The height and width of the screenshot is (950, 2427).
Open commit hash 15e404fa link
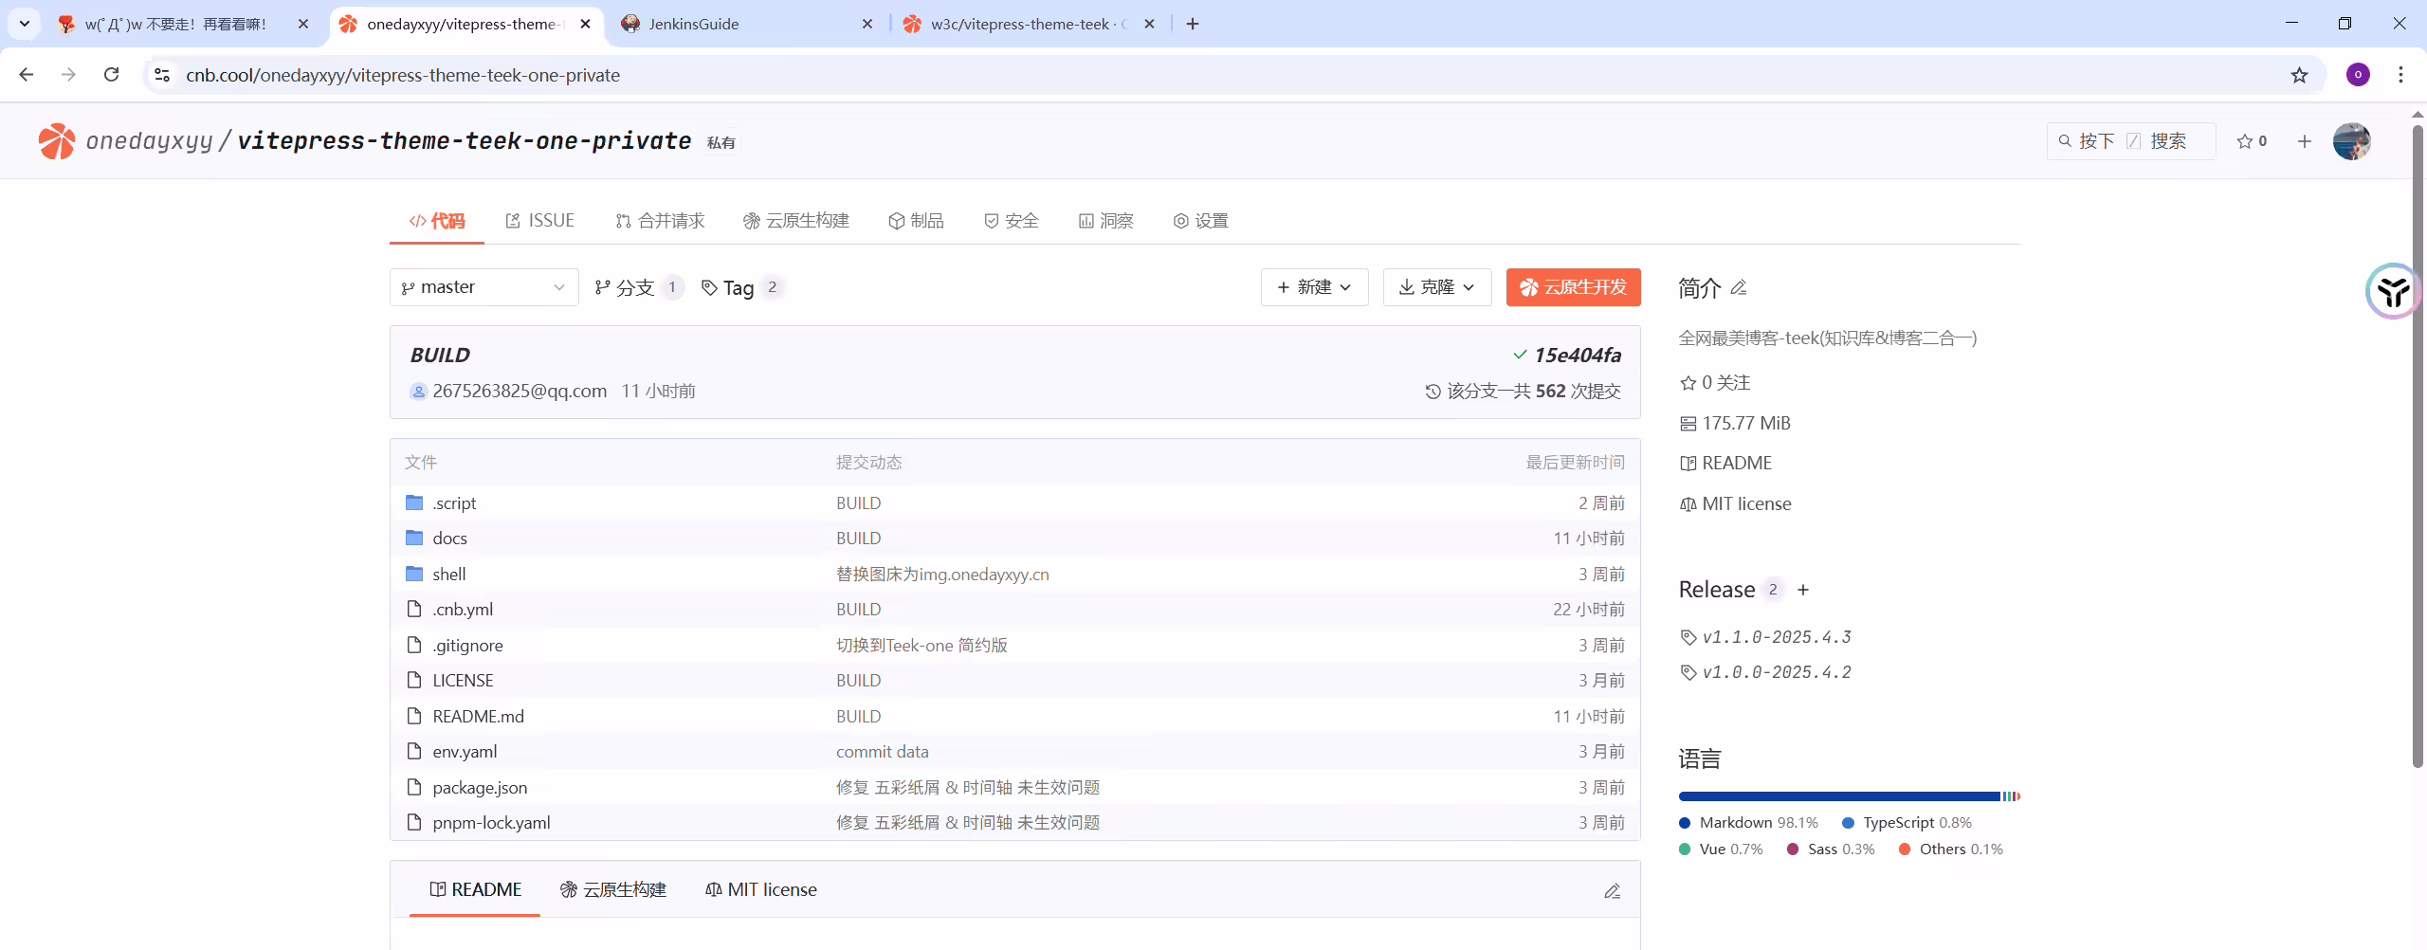click(x=1577, y=356)
